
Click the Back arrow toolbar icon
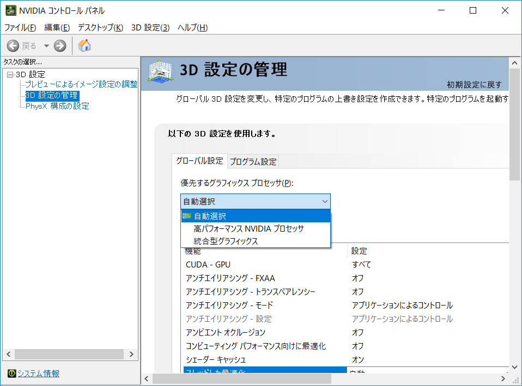click(13, 46)
